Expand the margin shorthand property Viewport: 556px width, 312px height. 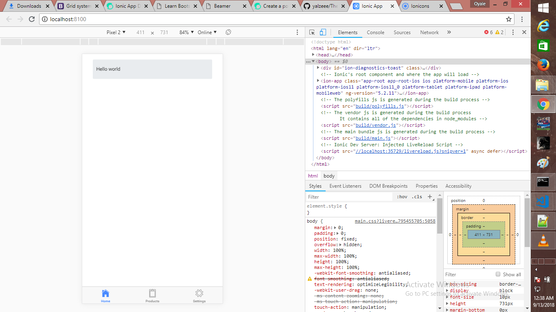(x=335, y=228)
